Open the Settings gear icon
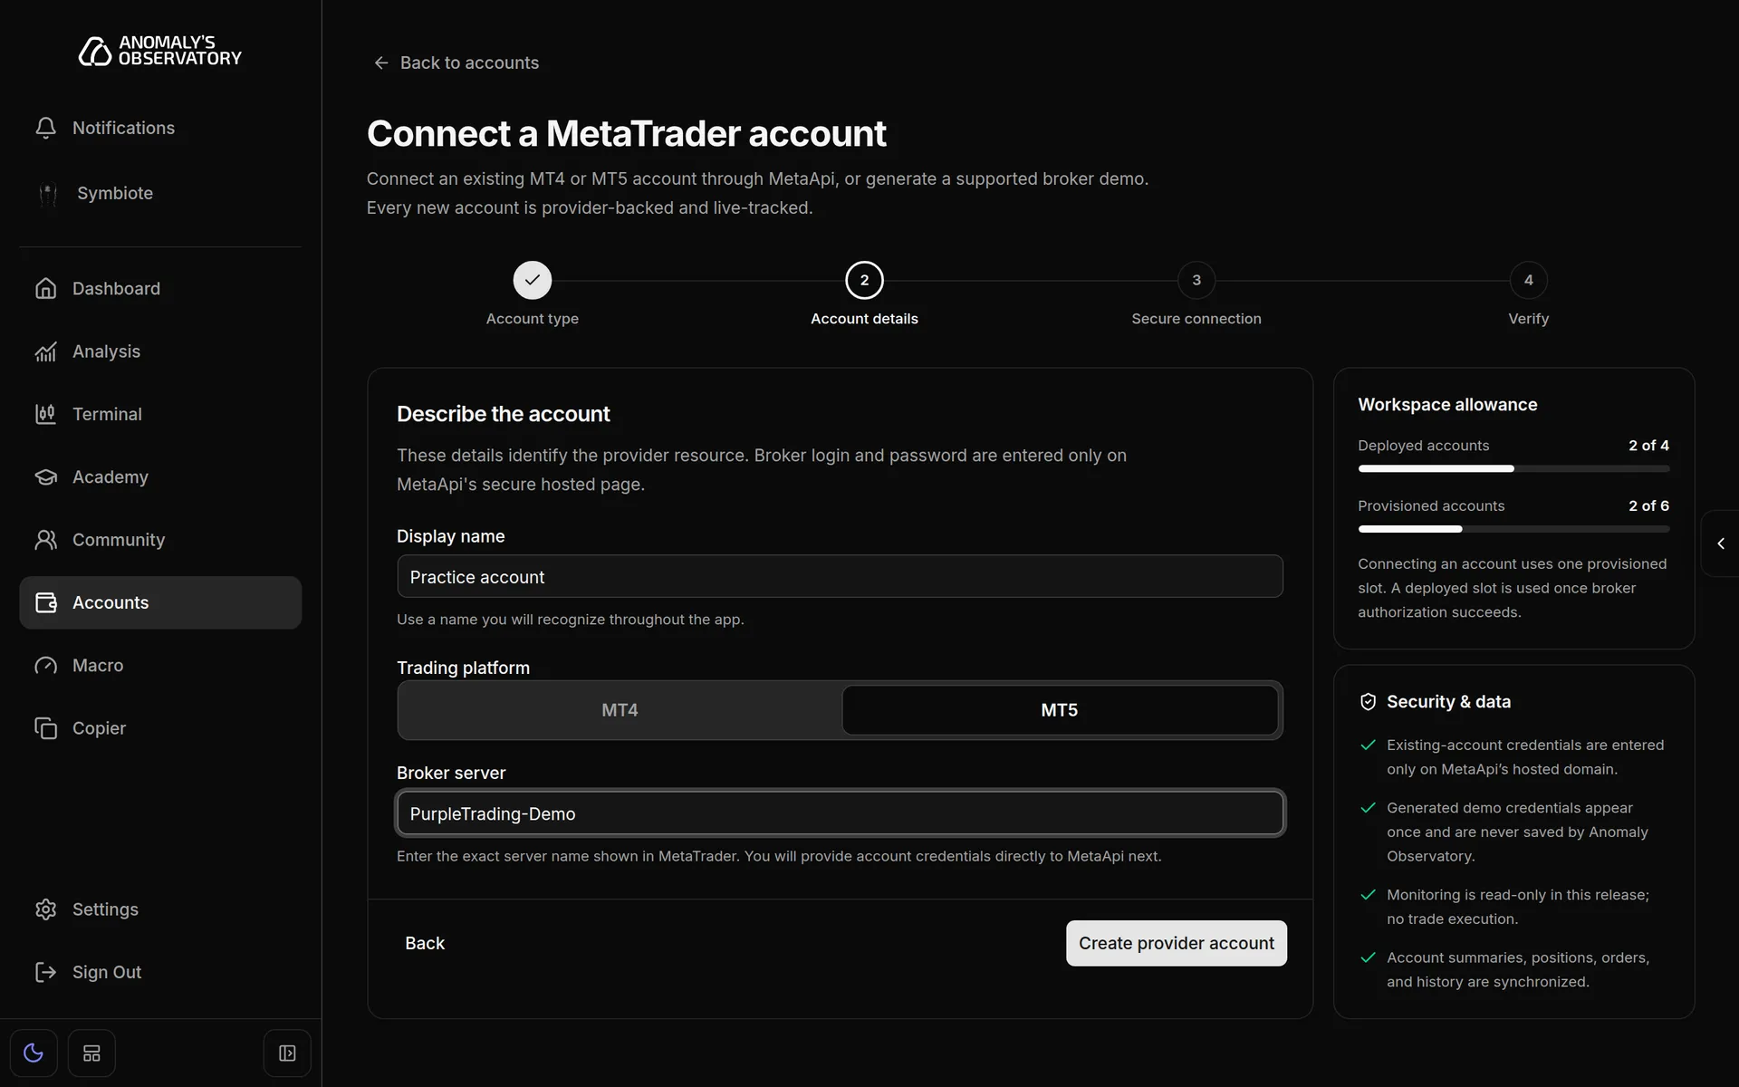Screen dimensions: 1739x1087 46,909
